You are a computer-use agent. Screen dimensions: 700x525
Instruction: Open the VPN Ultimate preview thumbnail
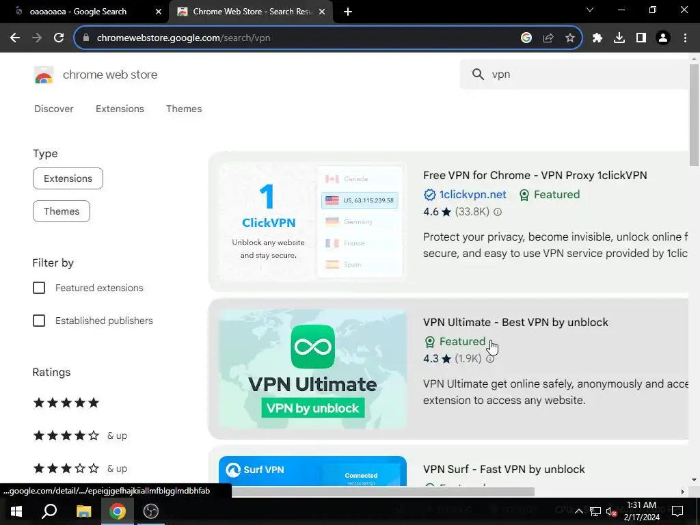pos(312,369)
